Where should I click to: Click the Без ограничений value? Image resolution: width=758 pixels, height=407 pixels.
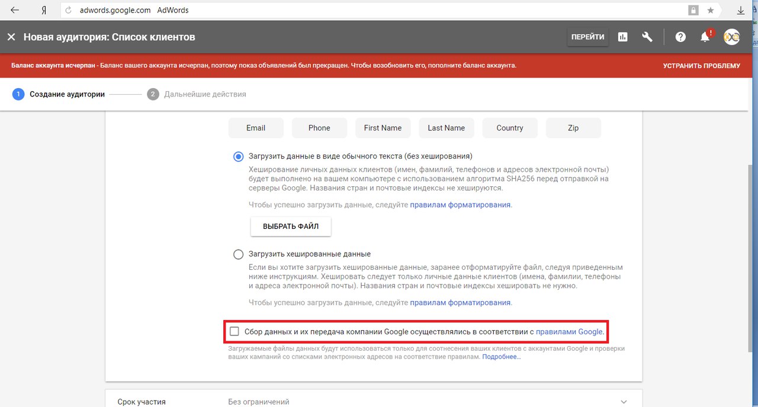(259, 402)
